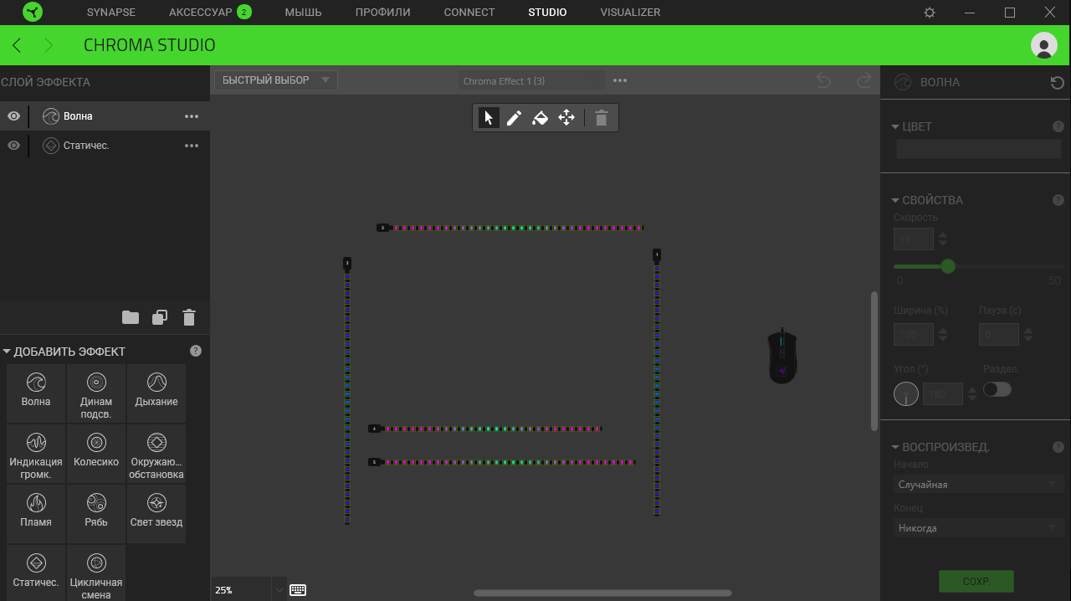Select the pen drawing tool

pos(515,118)
